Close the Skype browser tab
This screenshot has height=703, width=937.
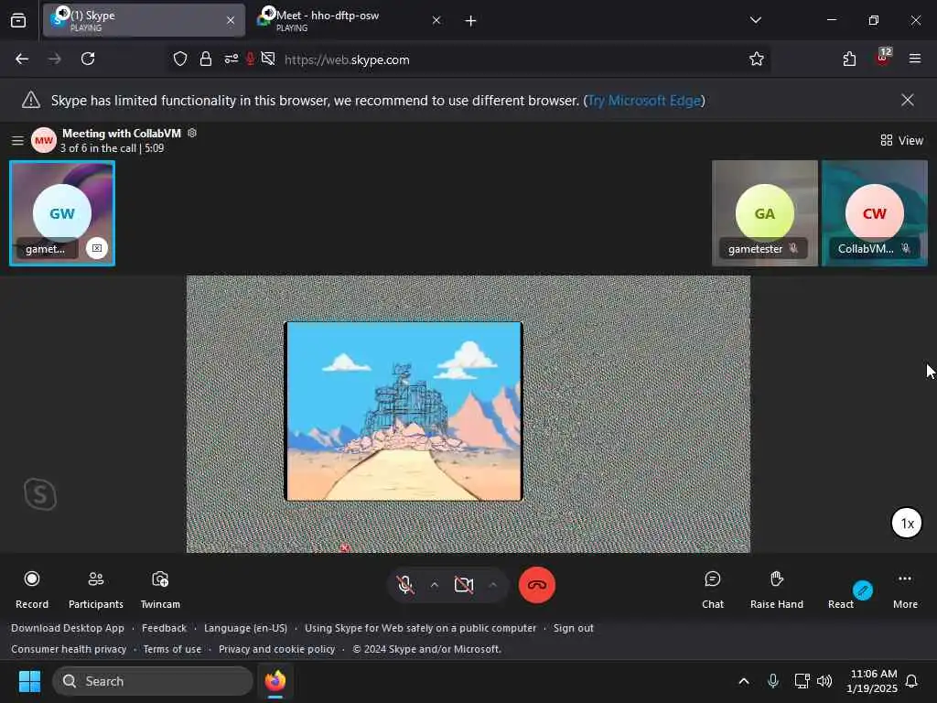pyautogui.click(x=231, y=20)
